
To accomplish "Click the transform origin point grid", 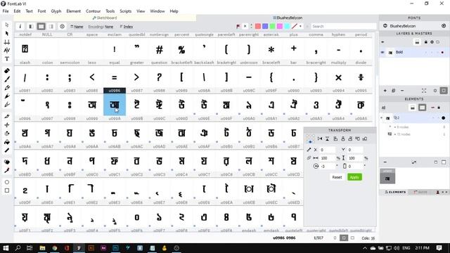I will point(309,139).
